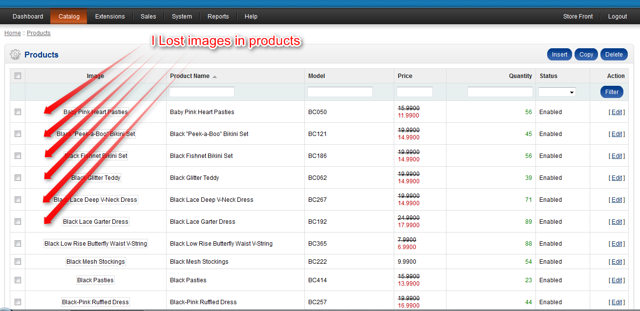Tick the Black Pasties row checkbox
Viewport: 640px width, 311px height.
pyautogui.click(x=18, y=280)
